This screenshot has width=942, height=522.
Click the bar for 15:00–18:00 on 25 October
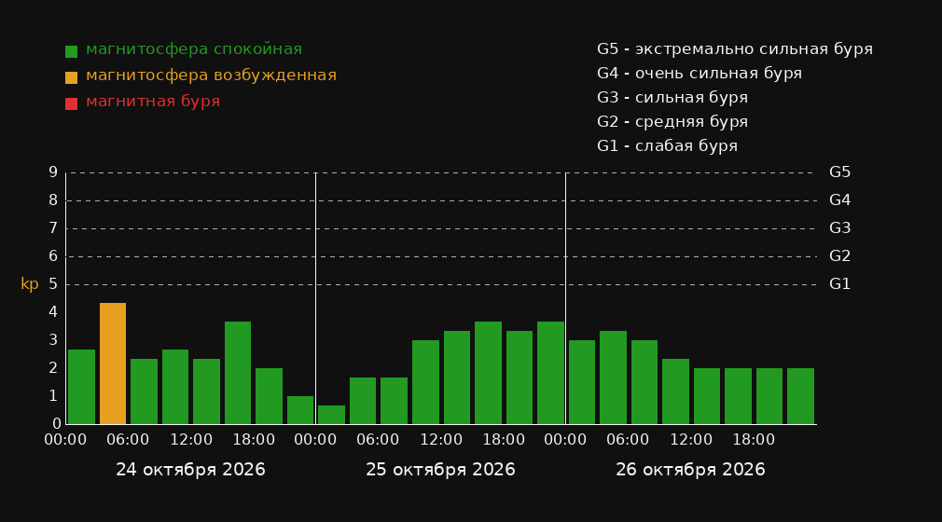[x=488, y=373]
